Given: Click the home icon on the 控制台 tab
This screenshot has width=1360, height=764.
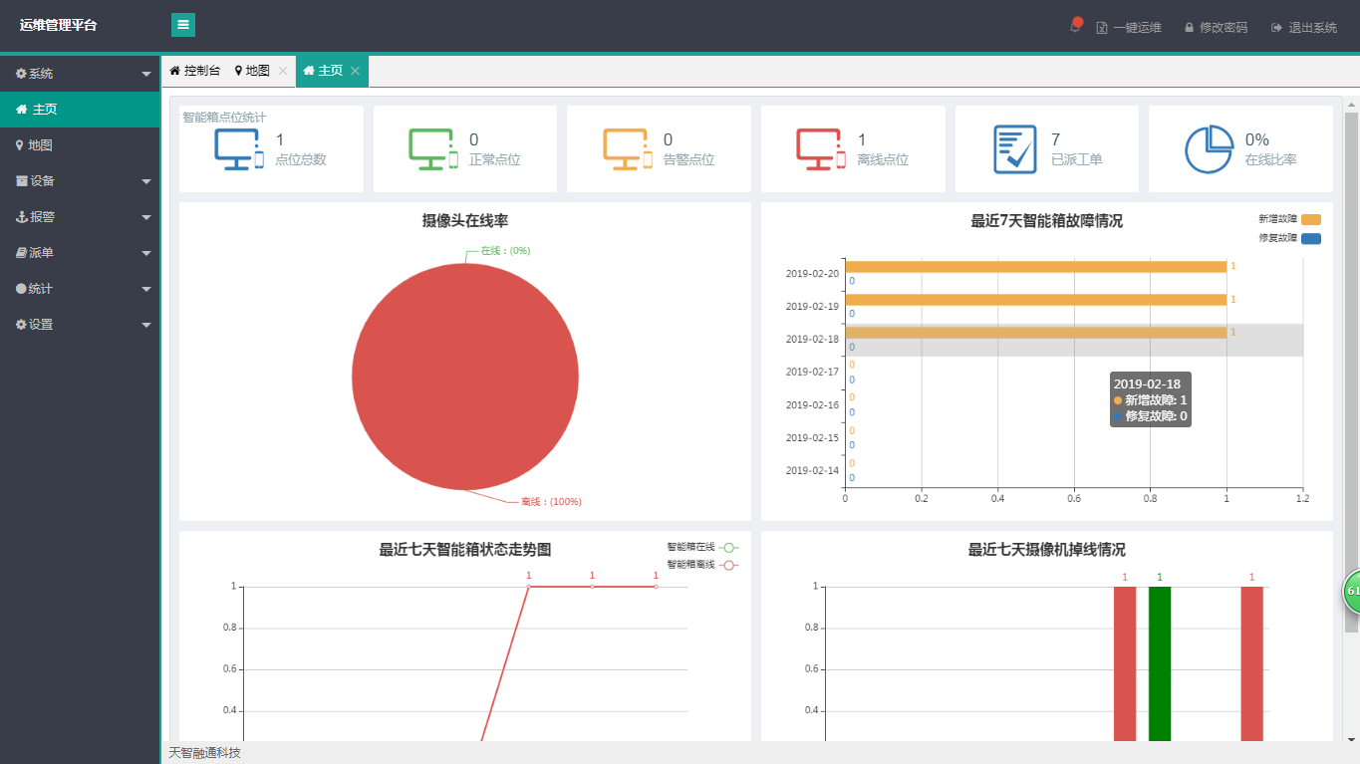Looking at the screenshot, I should 174,71.
